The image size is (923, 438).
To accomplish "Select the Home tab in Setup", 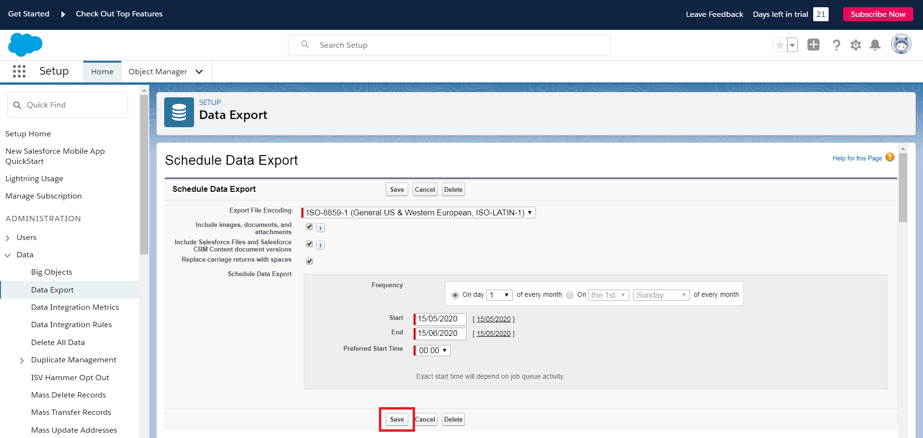I will pos(102,71).
